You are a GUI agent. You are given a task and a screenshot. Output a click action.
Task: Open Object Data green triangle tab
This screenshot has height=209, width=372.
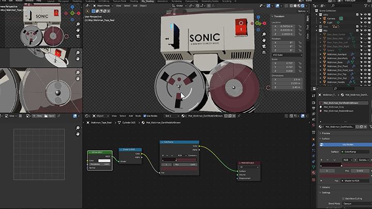point(314,167)
